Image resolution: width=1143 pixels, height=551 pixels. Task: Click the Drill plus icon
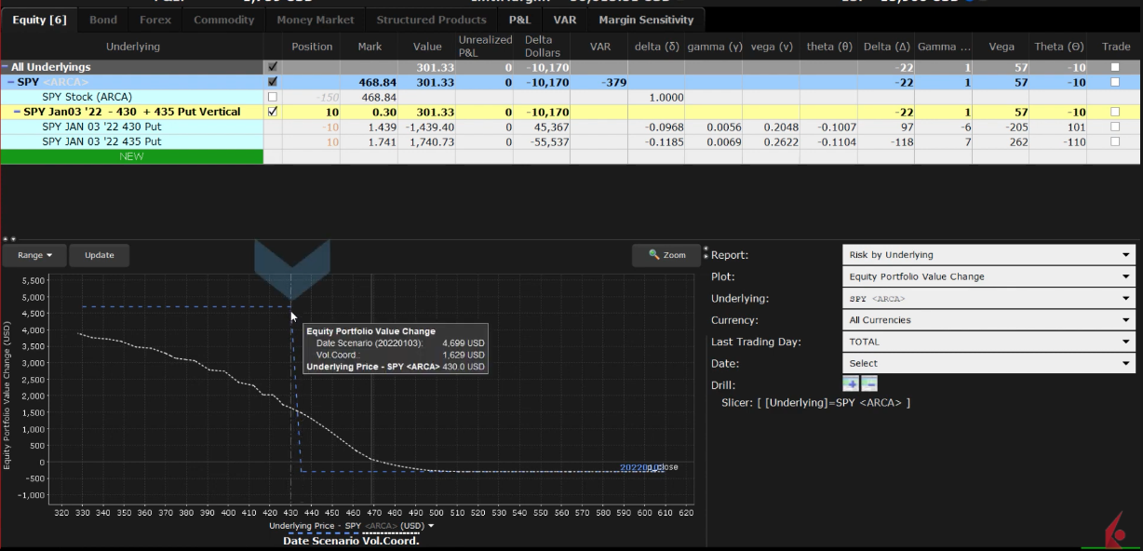tap(850, 383)
